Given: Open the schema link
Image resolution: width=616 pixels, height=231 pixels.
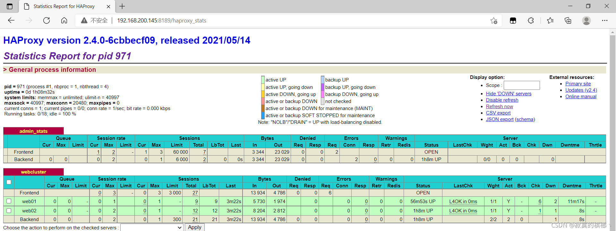Looking at the screenshot, I should 525,119.
